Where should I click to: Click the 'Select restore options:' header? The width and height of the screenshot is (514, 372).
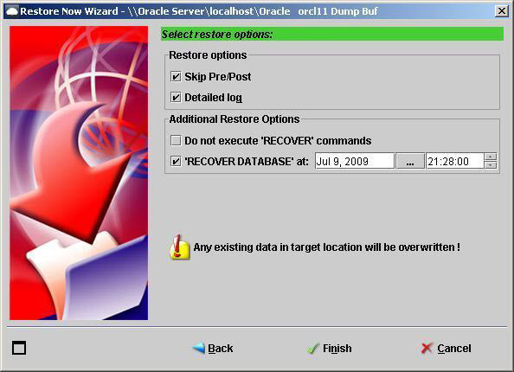pos(332,34)
